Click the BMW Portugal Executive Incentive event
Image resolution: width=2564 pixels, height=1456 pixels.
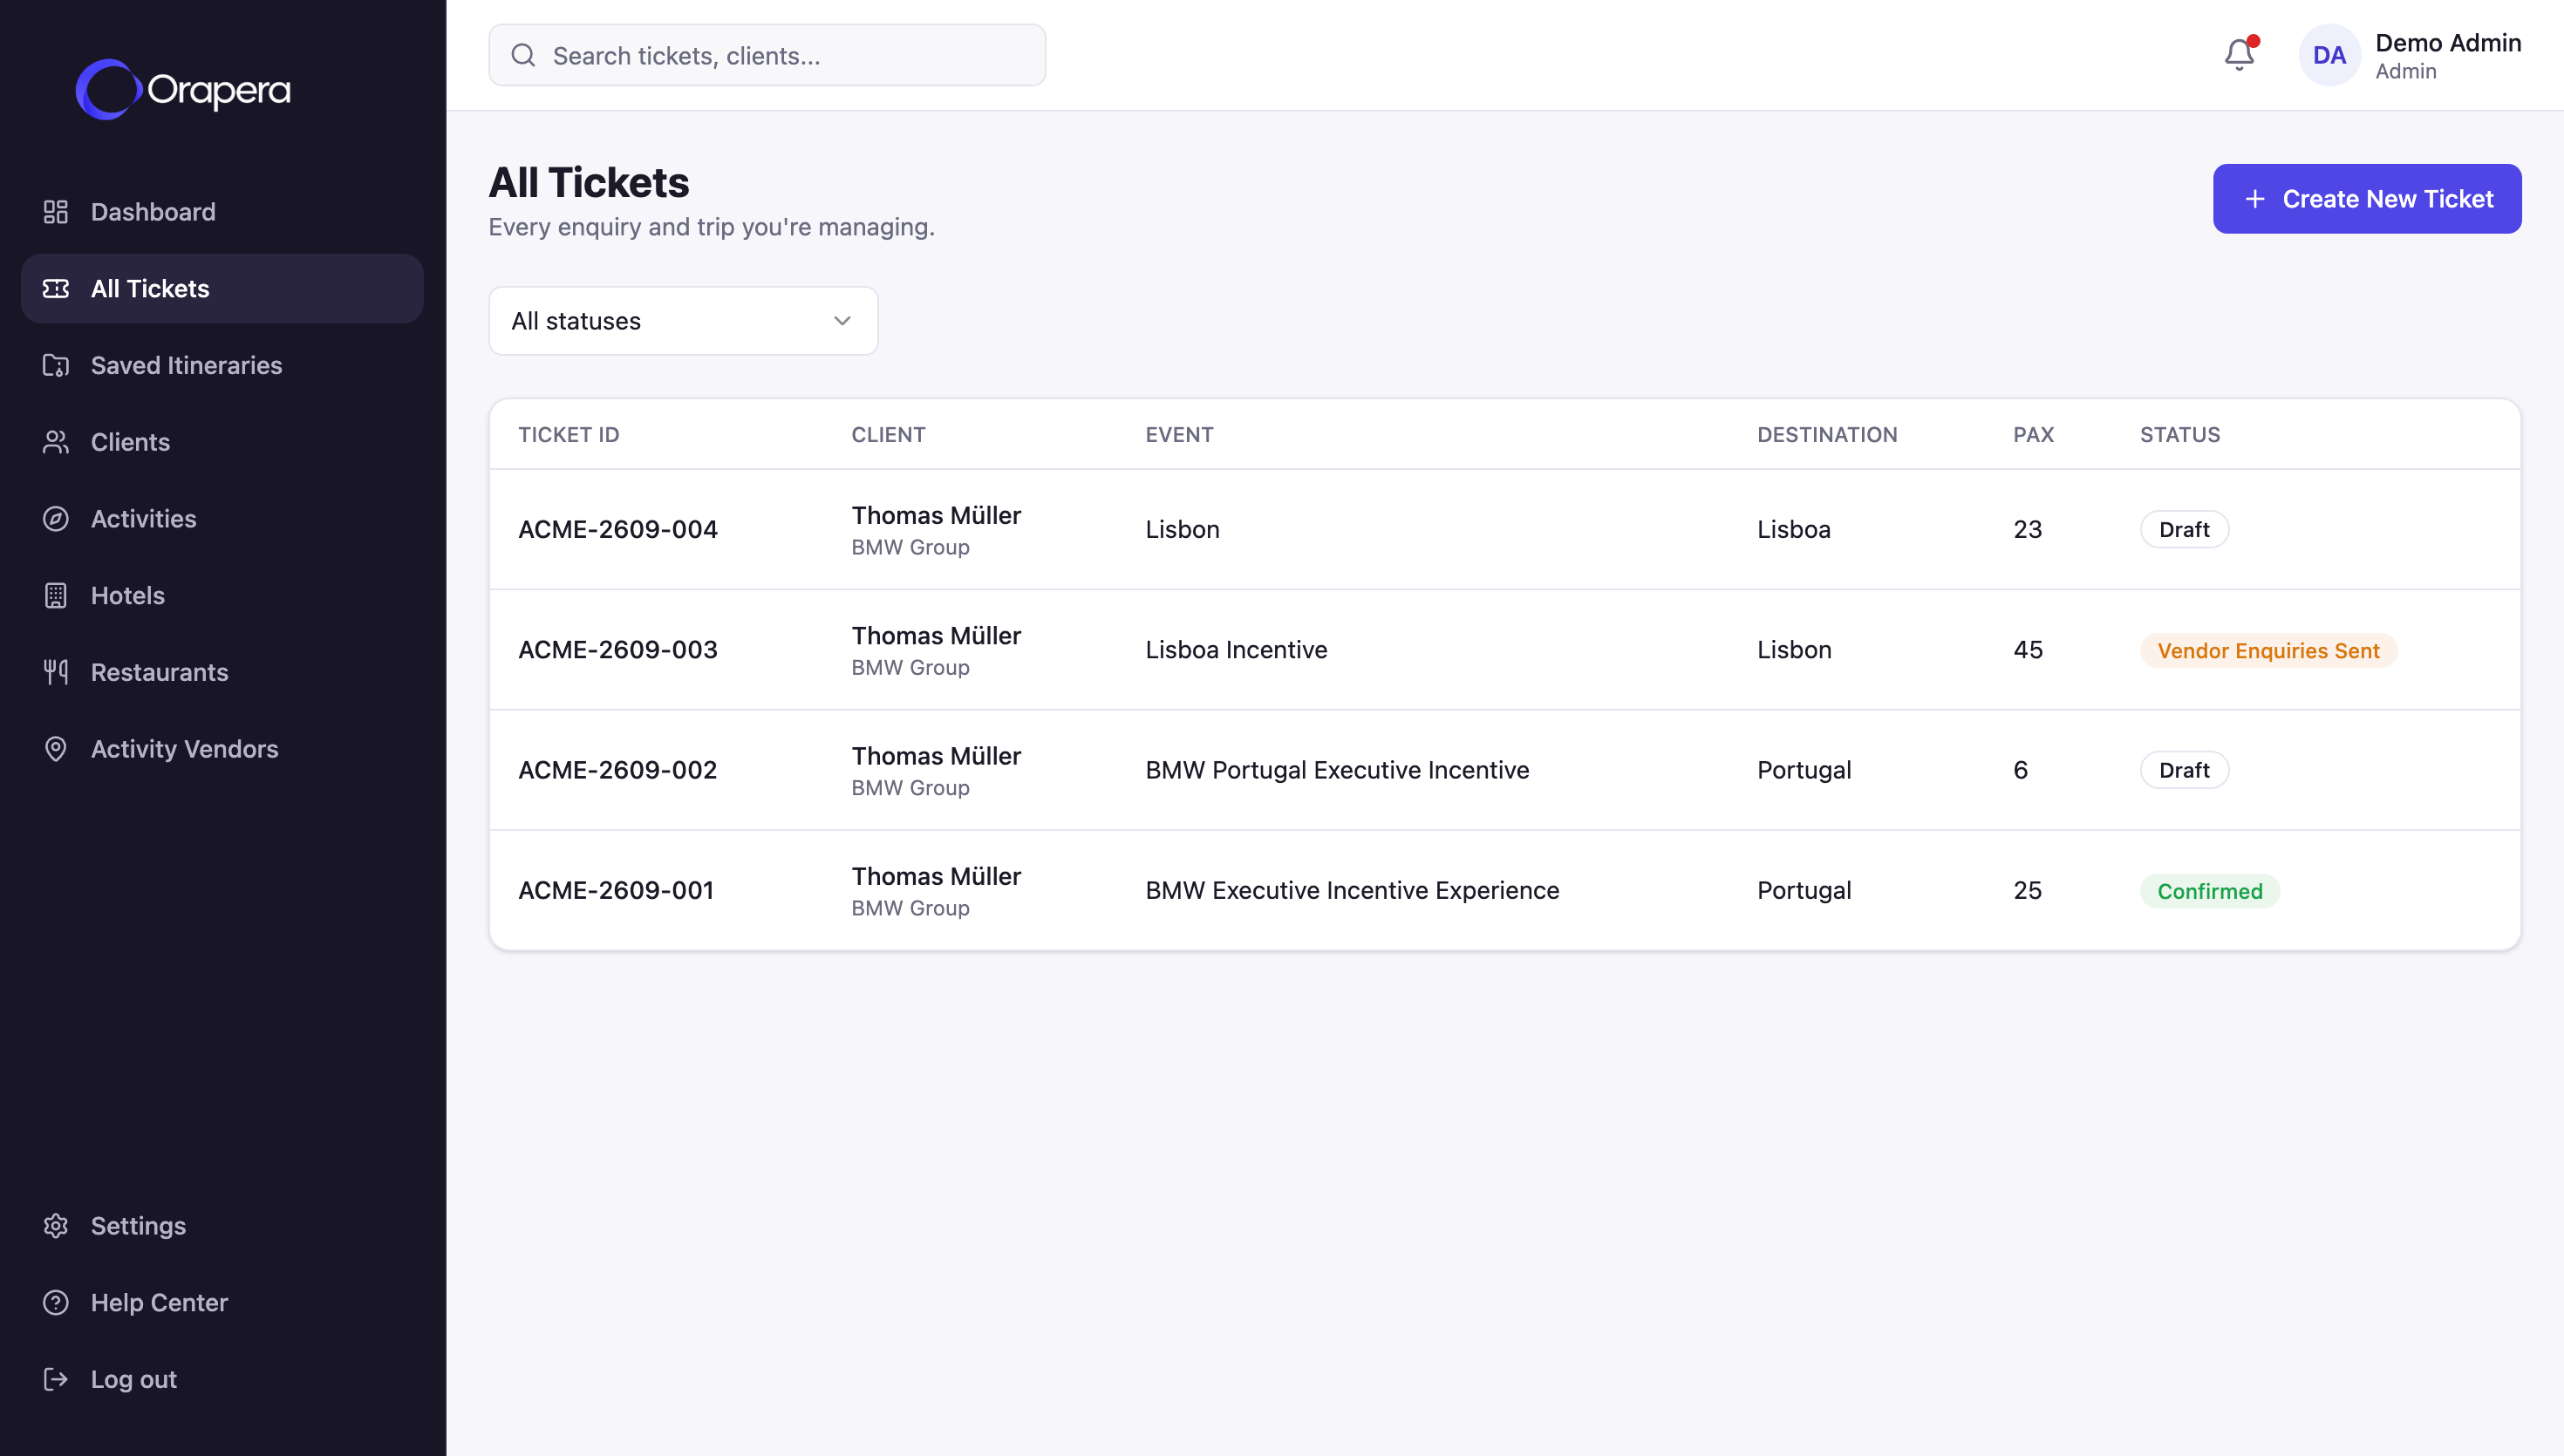coord(1337,770)
